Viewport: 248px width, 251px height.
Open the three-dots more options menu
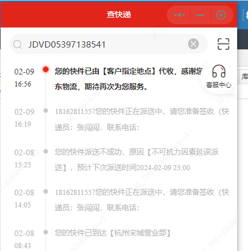179,15
